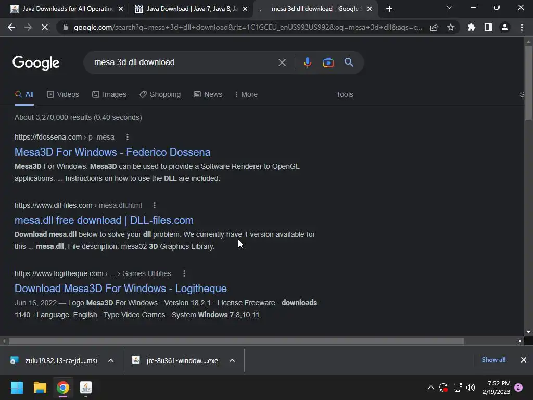Open Download Mesa3D For Windows Logitheque link

point(121,289)
